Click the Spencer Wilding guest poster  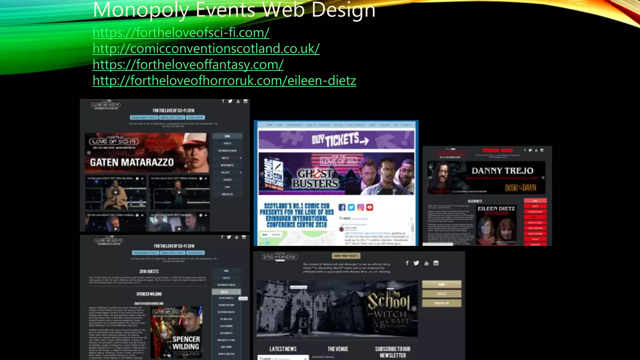(177, 332)
